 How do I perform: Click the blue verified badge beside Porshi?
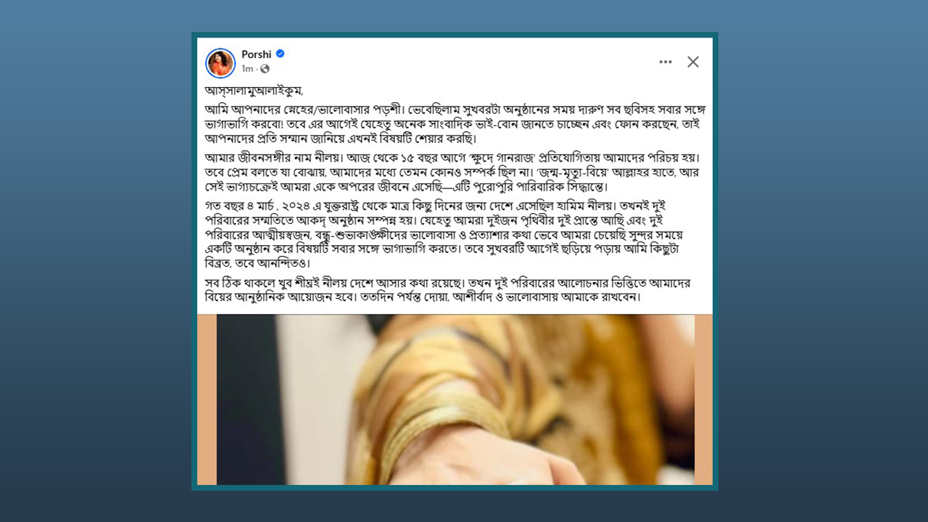click(280, 54)
